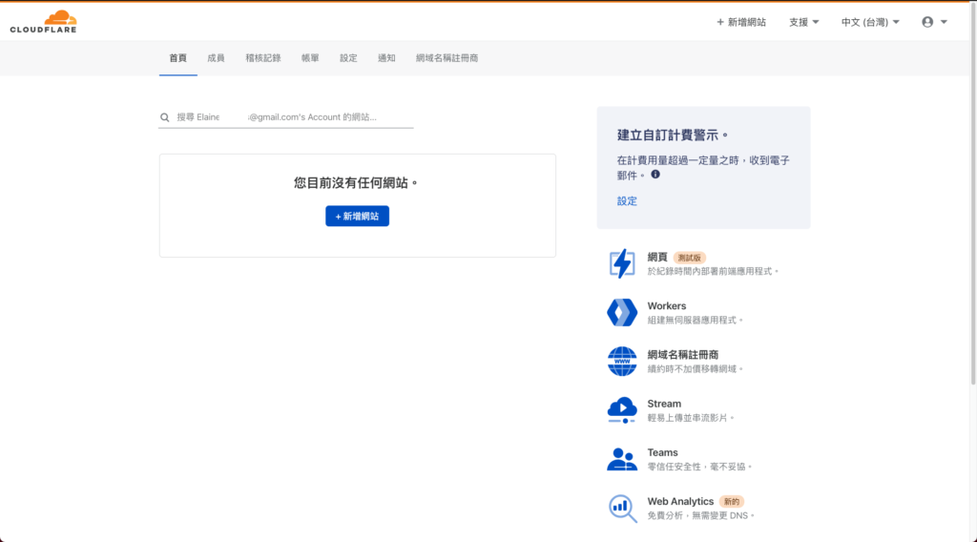Click the 輕易上傳並串流影片 description
Screen dimensions: 977x542
pyautogui.click(x=691, y=417)
